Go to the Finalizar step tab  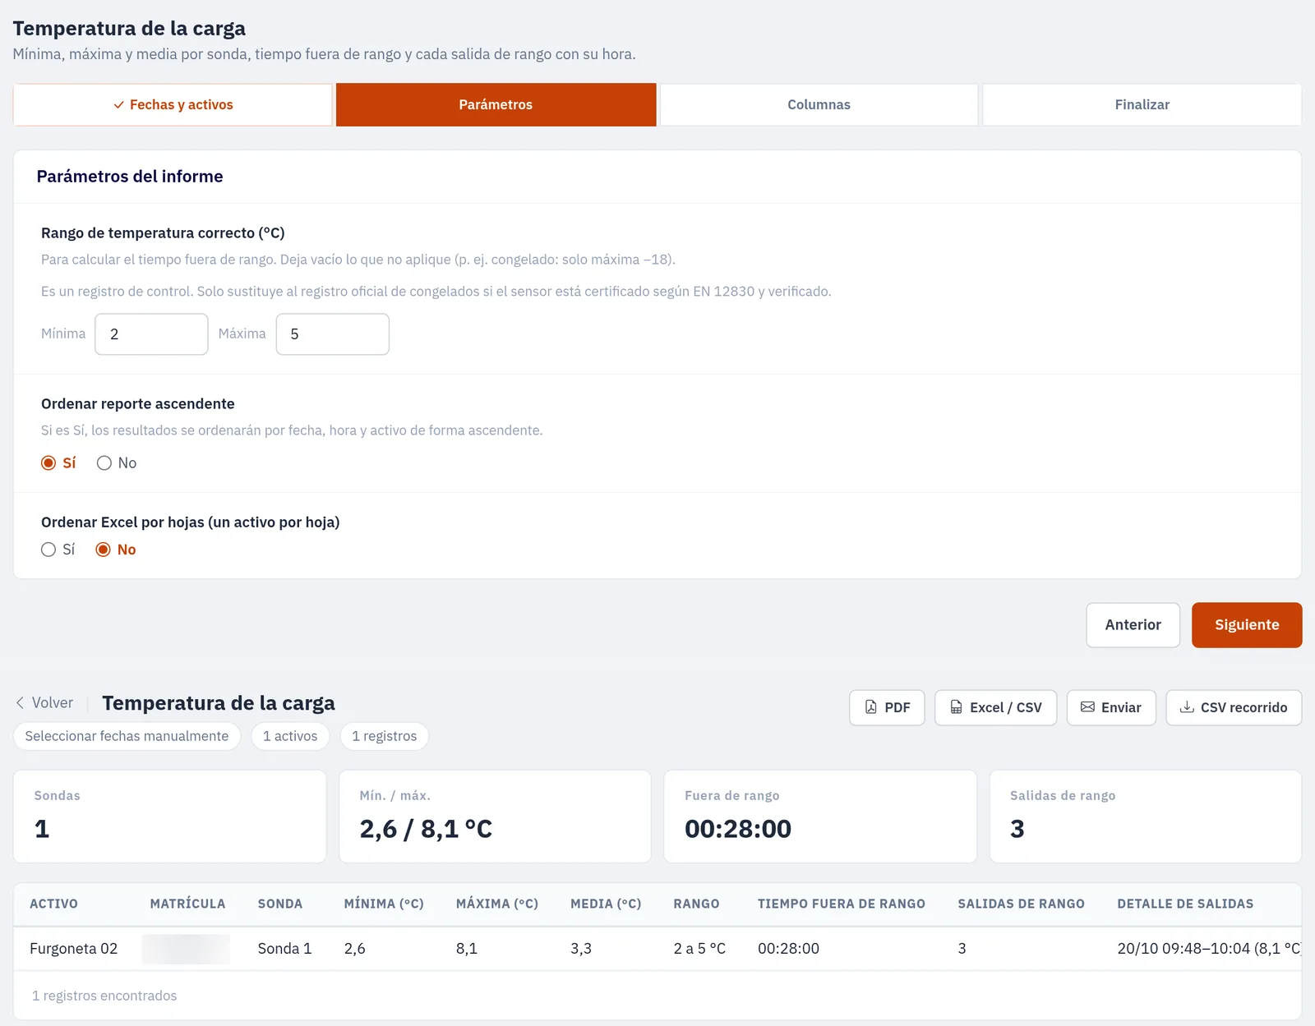point(1142,104)
